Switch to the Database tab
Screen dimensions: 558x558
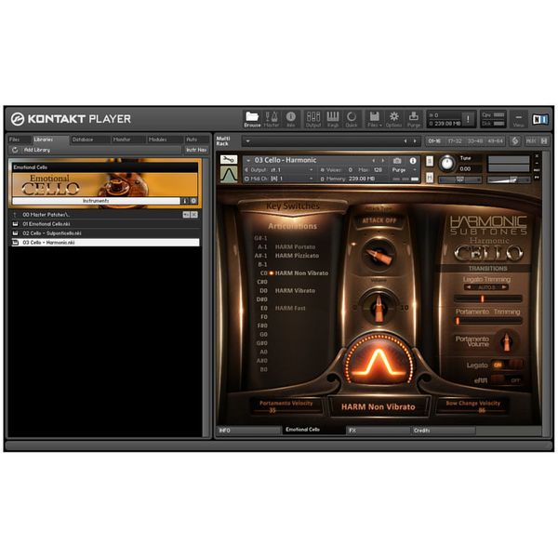click(x=83, y=139)
